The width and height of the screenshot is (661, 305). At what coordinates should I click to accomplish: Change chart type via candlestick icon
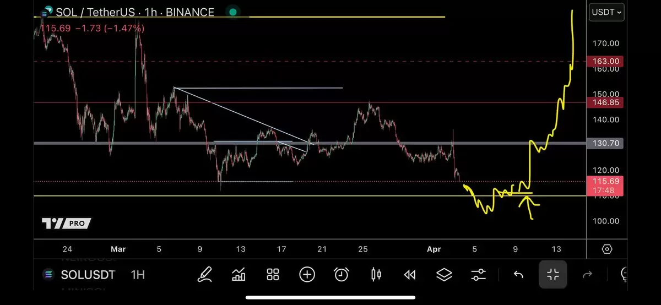376,274
